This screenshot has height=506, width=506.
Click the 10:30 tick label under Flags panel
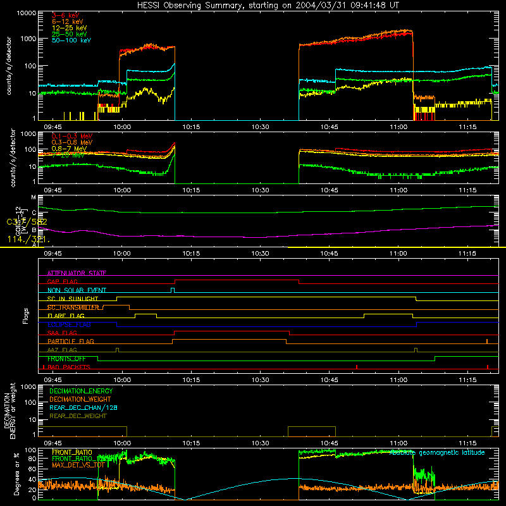pos(260,380)
